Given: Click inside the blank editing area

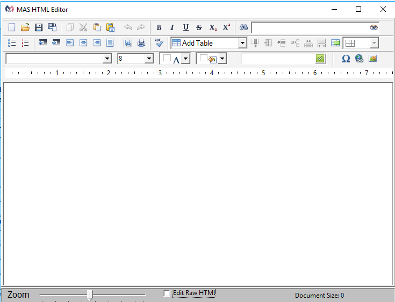Looking at the screenshot, I should coord(198,184).
